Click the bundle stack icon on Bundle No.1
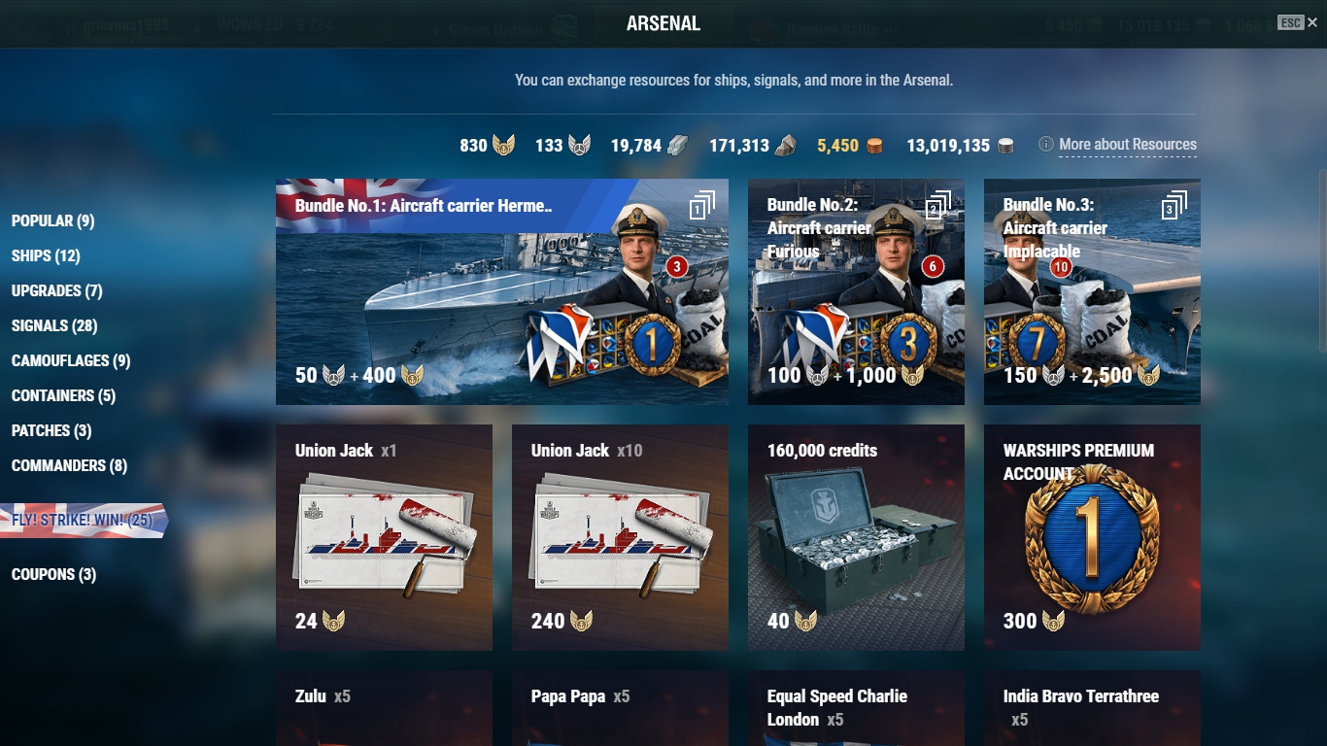The width and height of the screenshot is (1327, 746). pos(702,206)
